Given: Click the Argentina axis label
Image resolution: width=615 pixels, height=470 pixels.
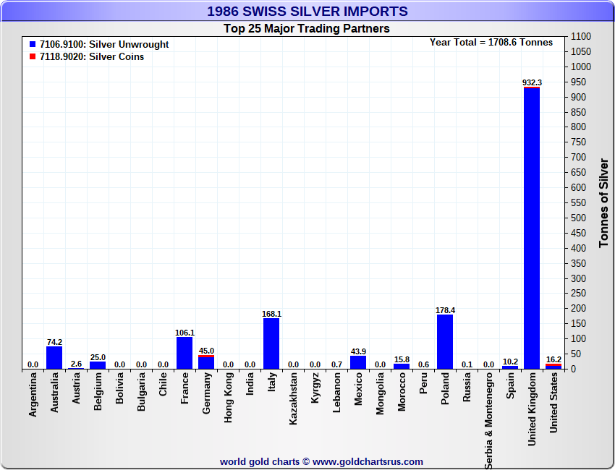Looking at the screenshot, I should (x=33, y=394).
